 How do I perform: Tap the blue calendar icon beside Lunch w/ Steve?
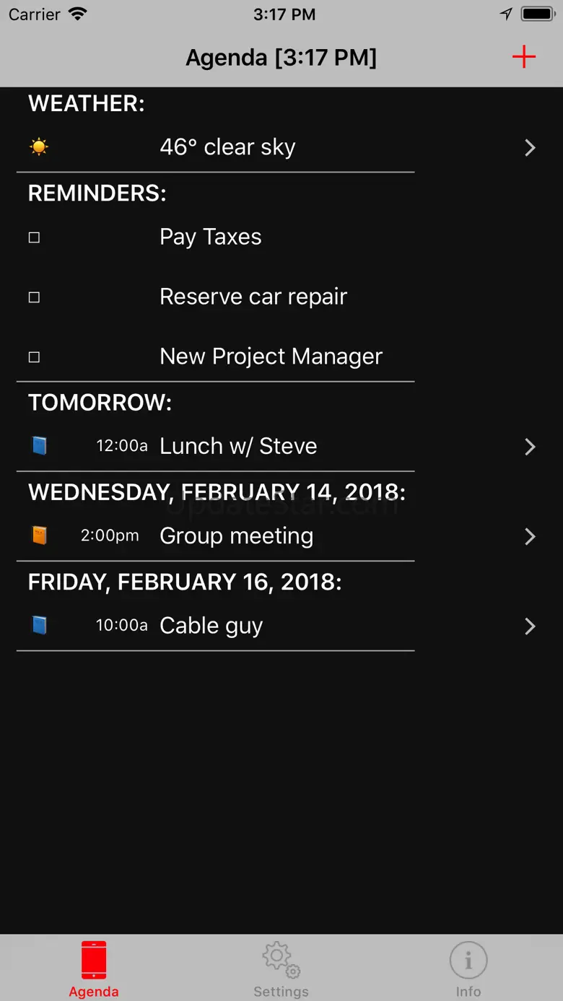40,446
